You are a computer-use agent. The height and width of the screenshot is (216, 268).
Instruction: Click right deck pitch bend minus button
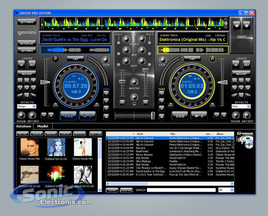217,116
